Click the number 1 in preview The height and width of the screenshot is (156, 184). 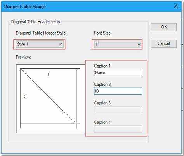[x=48, y=74]
